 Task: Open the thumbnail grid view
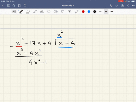tap(8, 6)
